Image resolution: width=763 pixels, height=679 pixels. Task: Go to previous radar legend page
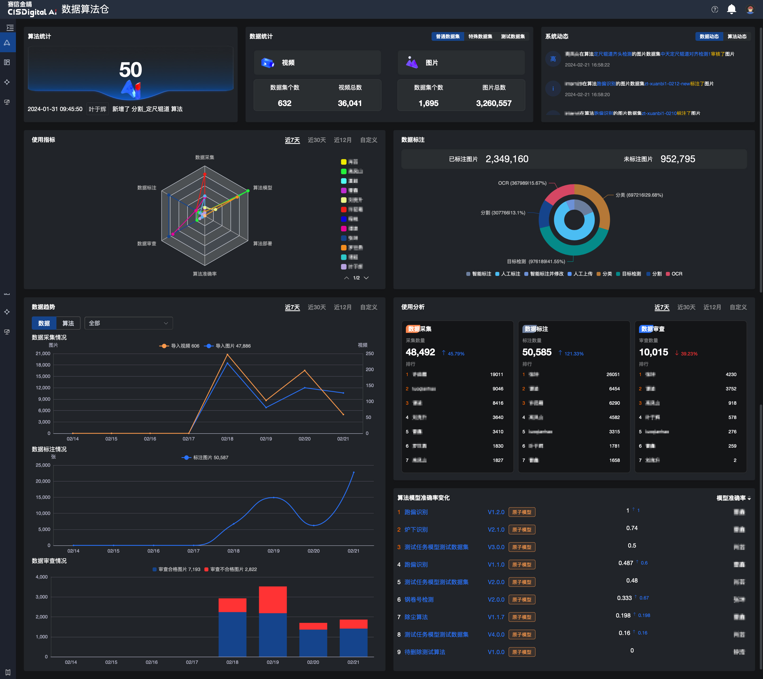[347, 278]
